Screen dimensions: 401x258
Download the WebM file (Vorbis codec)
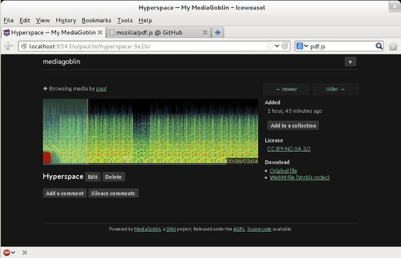click(299, 177)
